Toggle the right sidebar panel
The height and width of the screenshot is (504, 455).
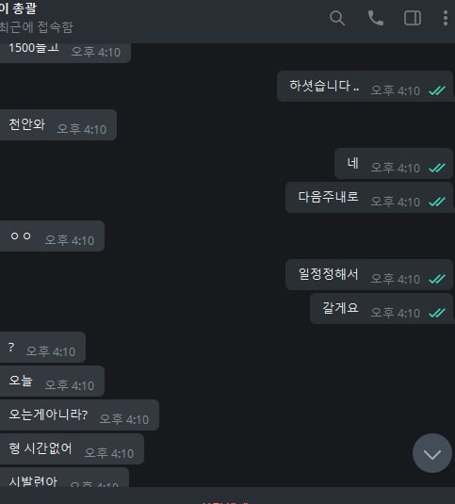point(413,18)
